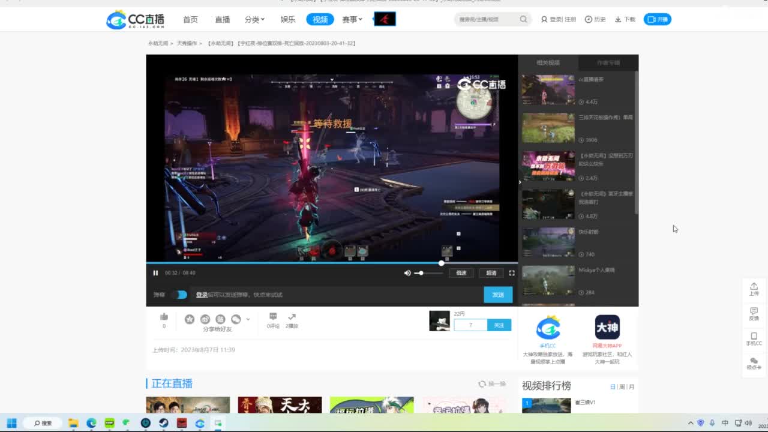Open the 超清 quality menu

[x=491, y=273]
